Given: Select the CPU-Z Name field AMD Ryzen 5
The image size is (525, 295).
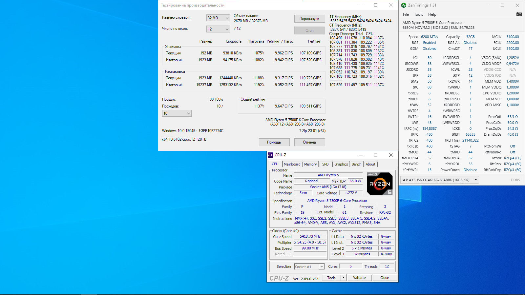Looking at the screenshot, I should 328,175.
